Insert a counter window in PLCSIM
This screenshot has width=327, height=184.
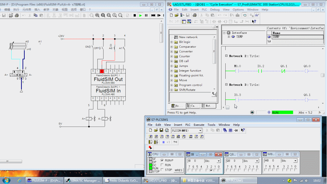click(x=173, y=137)
